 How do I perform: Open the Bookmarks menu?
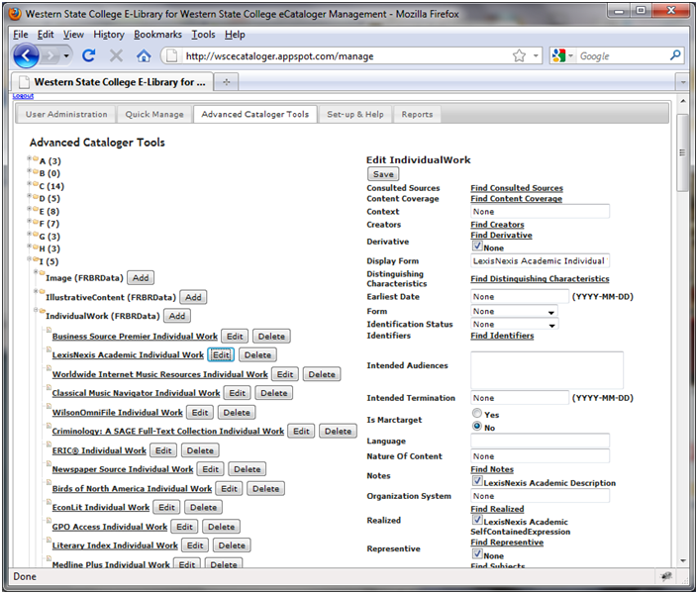click(x=157, y=35)
